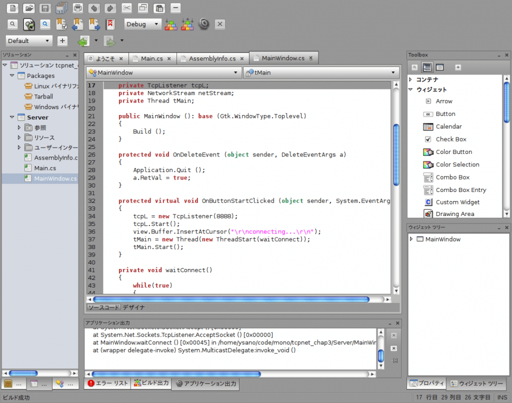Open the Default layout dropdown
The width and height of the screenshot is (512, 403).
[x=29, y=41]
